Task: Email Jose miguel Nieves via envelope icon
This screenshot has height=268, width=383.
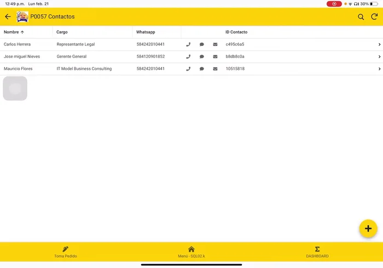Action: point(215,56)
